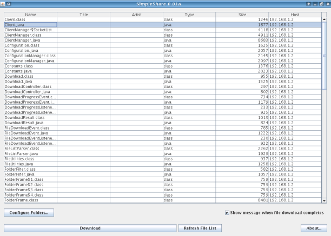Sort by the Size column header
Viewport: 331px width, 236px height.
[x=242, y=15]
